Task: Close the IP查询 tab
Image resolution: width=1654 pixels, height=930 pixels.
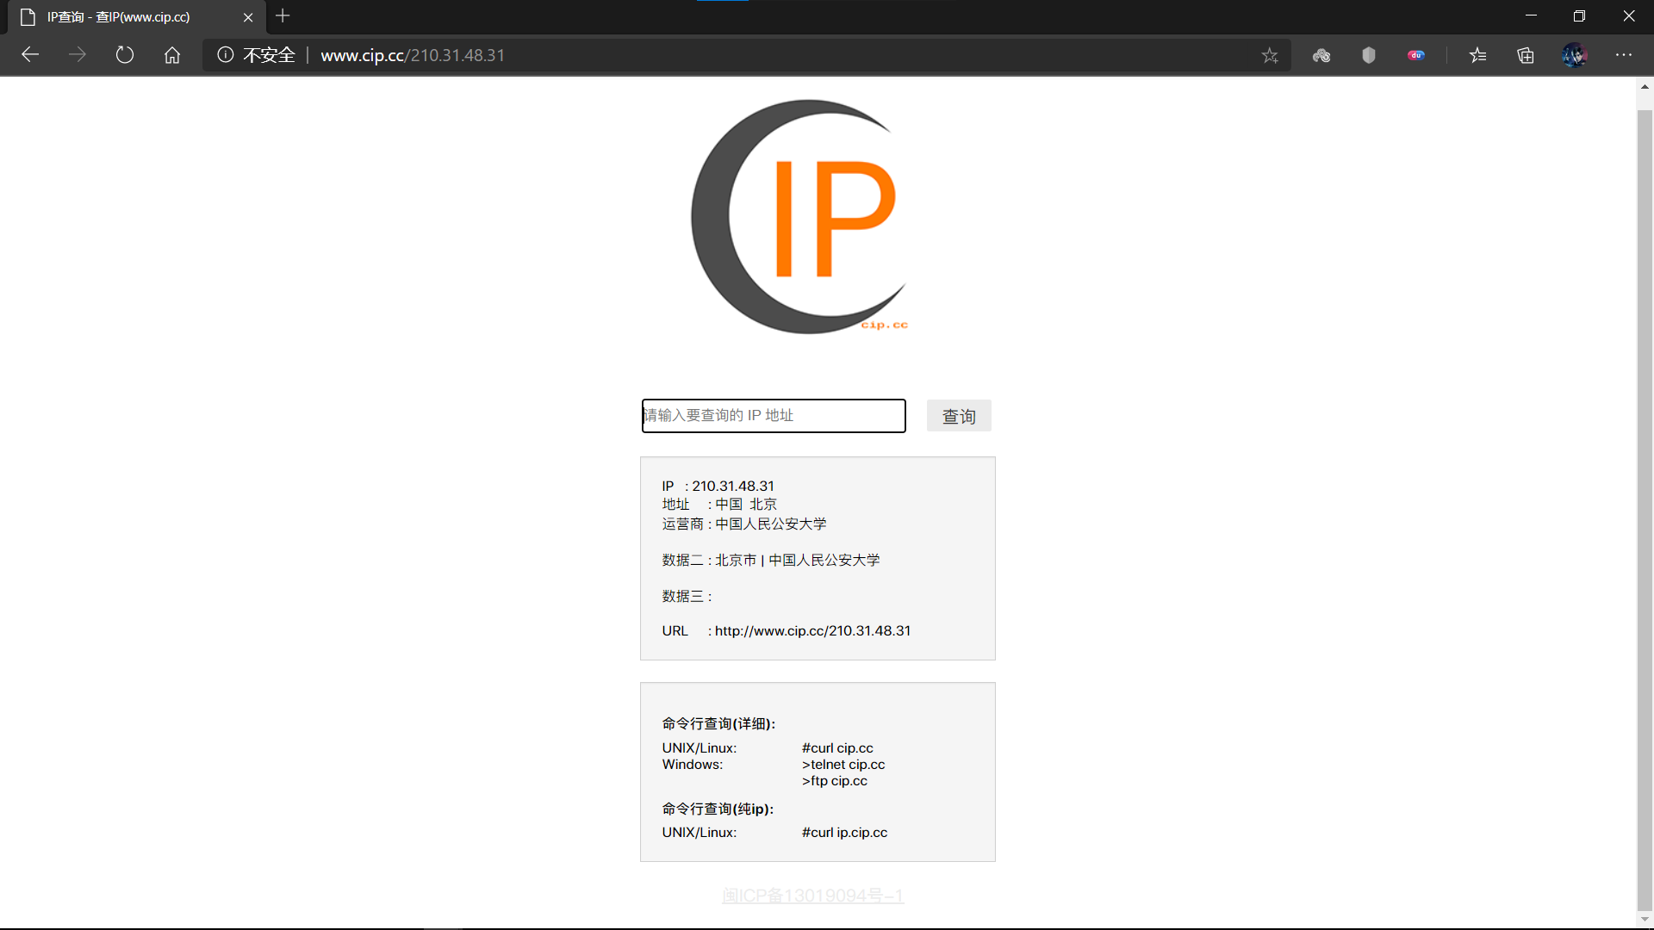Action: click(x=248, y=17)
